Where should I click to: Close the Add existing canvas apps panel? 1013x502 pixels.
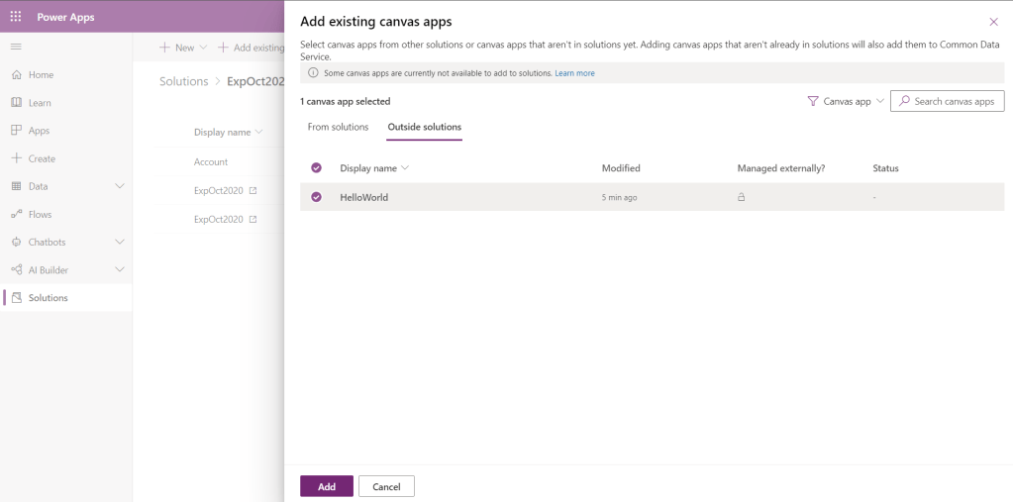[993, 22]
